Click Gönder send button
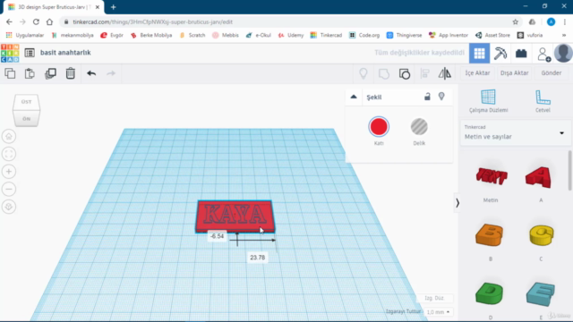The height and width of the screenshot is (322, 573). pos(552,73)
